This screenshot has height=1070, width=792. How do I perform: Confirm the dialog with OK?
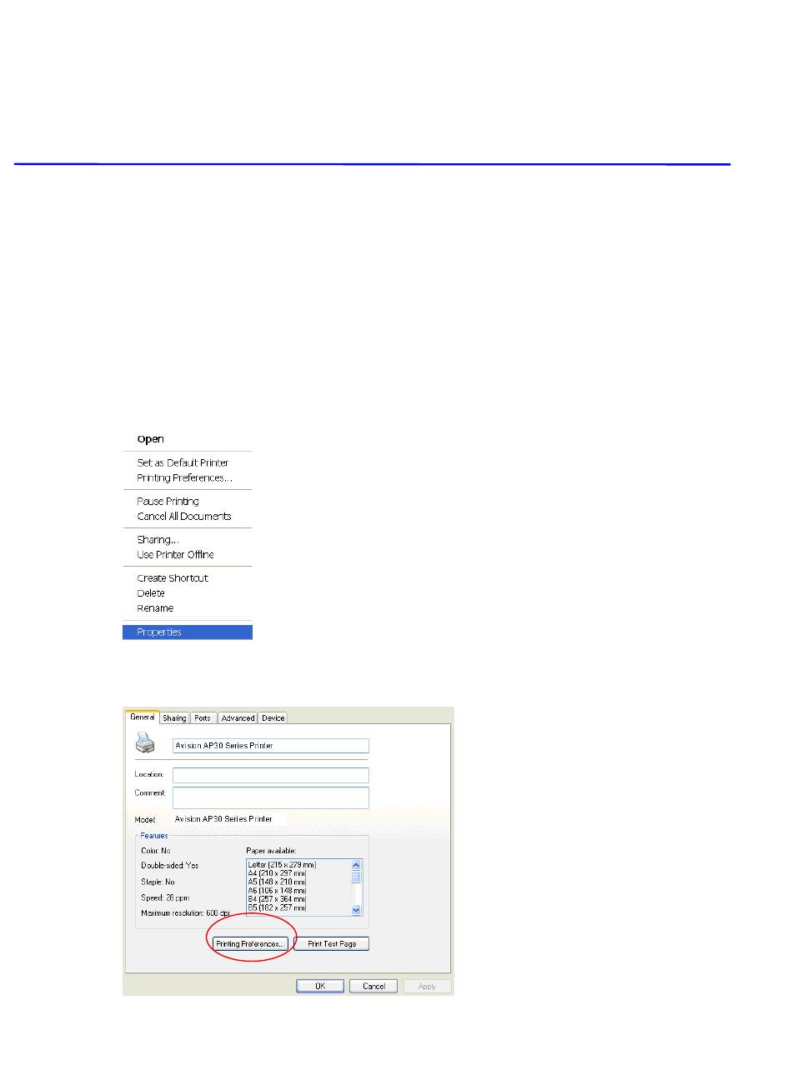(319, 986)
